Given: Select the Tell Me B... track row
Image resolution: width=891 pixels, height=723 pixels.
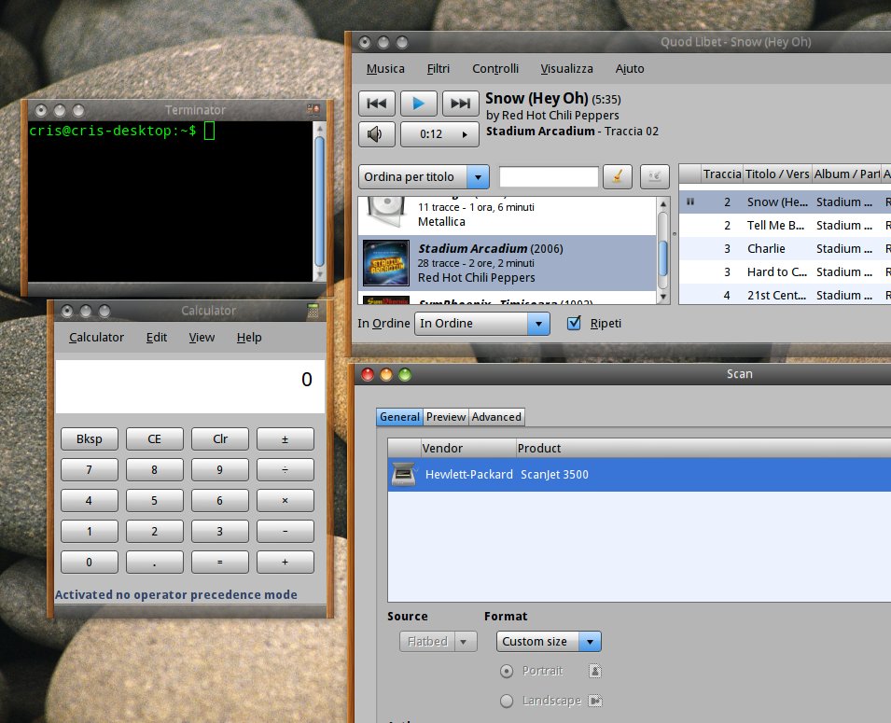Looking at the screenshot, I should pyautogui.click(x=786, y=226).
